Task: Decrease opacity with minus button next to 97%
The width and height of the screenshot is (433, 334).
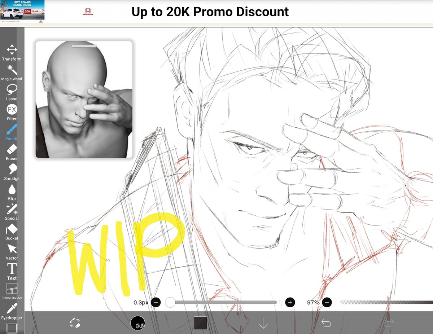Action: [327, 302]
